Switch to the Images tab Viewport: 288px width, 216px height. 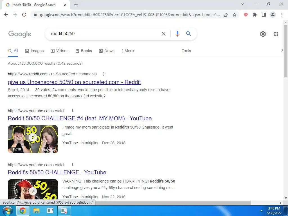(x=34, y=51)
